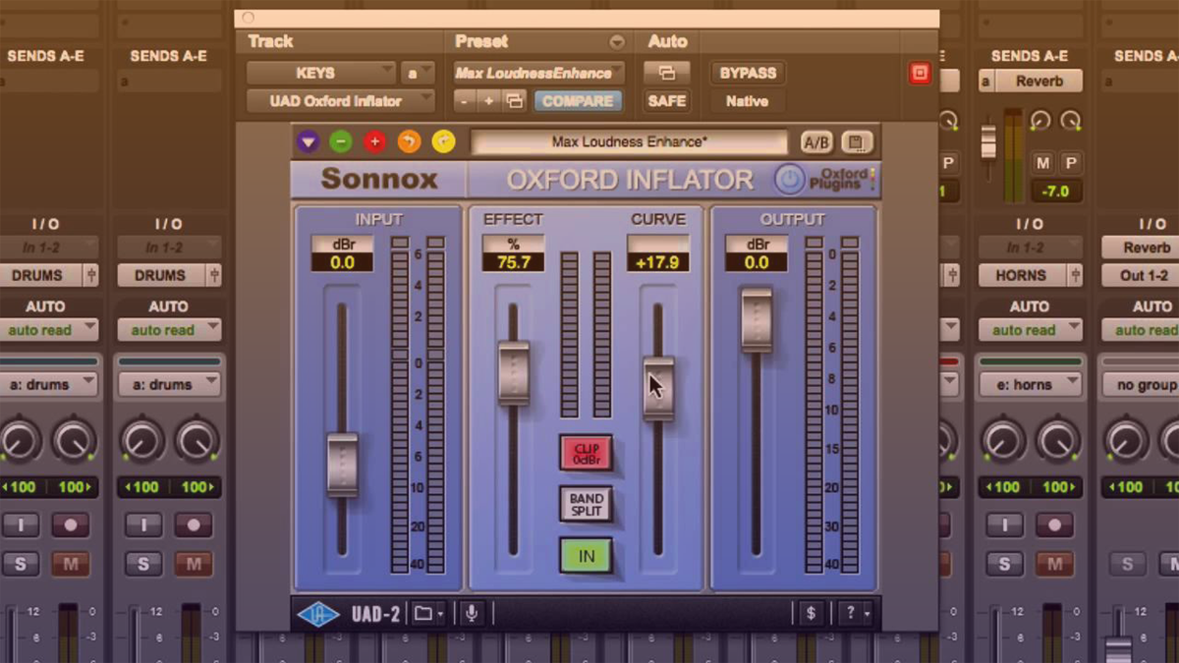1179x663 pixels.
Task: Click the INPUT dBr value field
Action: 342,262
